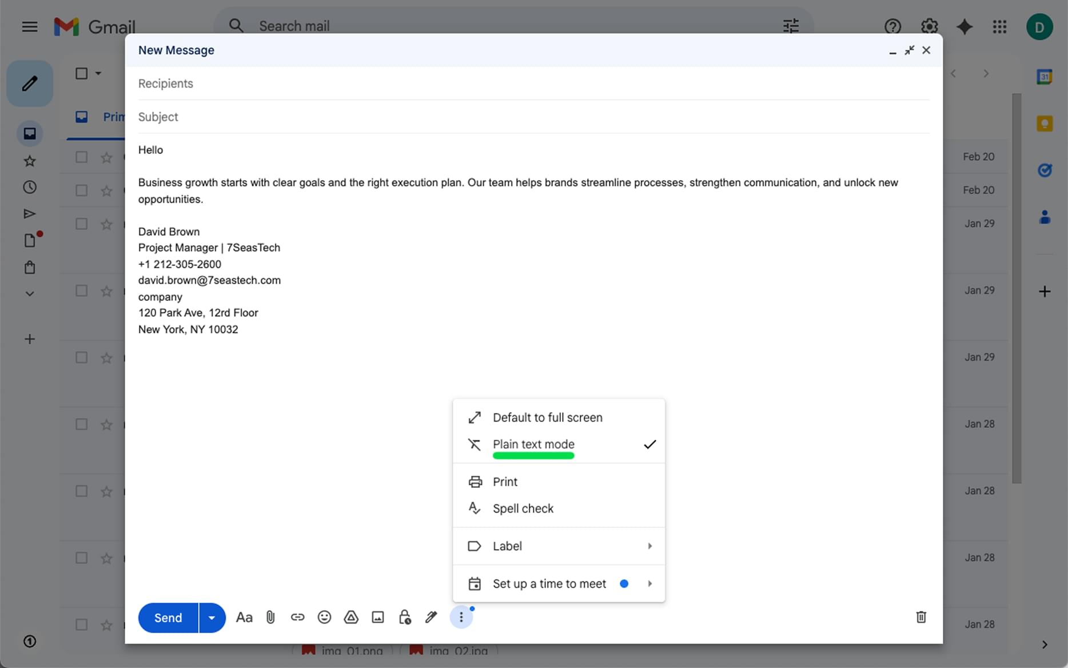Open Google Tasks side panel icon

tap(1045, 170)
